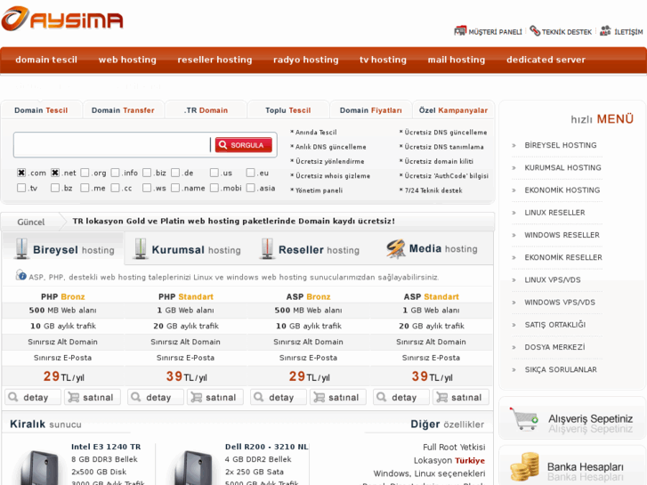This screenshot has width=647, height=485.
Task: Click the gold coins Banka Hesapları icon
Action: (524, 467)
